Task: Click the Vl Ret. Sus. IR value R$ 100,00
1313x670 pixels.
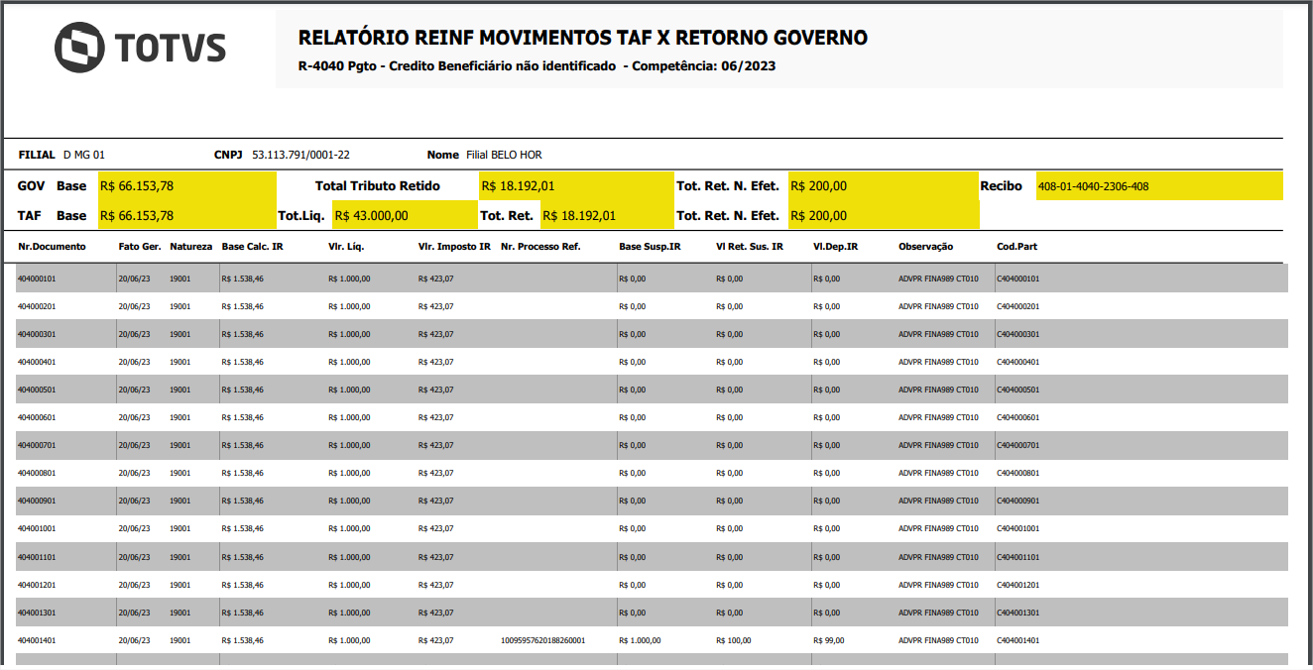Action: coord(734,641)
